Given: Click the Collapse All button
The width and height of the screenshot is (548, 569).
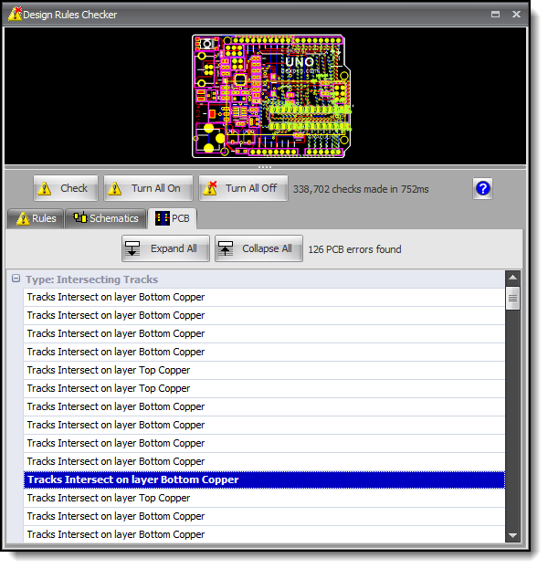Looking at the screenshot, I should pyautogui.click(x=258, y=248).
